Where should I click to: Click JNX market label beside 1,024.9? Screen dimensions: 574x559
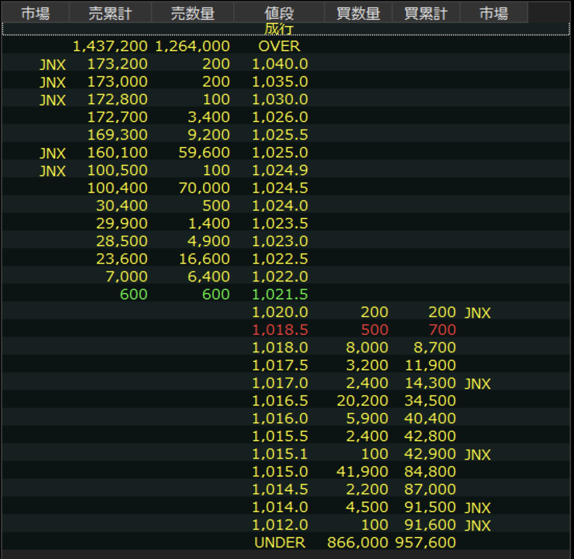53,171
